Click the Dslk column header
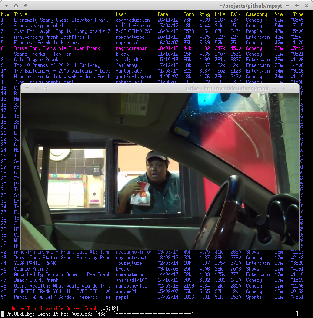The height and width of the screenshot is (318, 313). (x=236, y=14)
